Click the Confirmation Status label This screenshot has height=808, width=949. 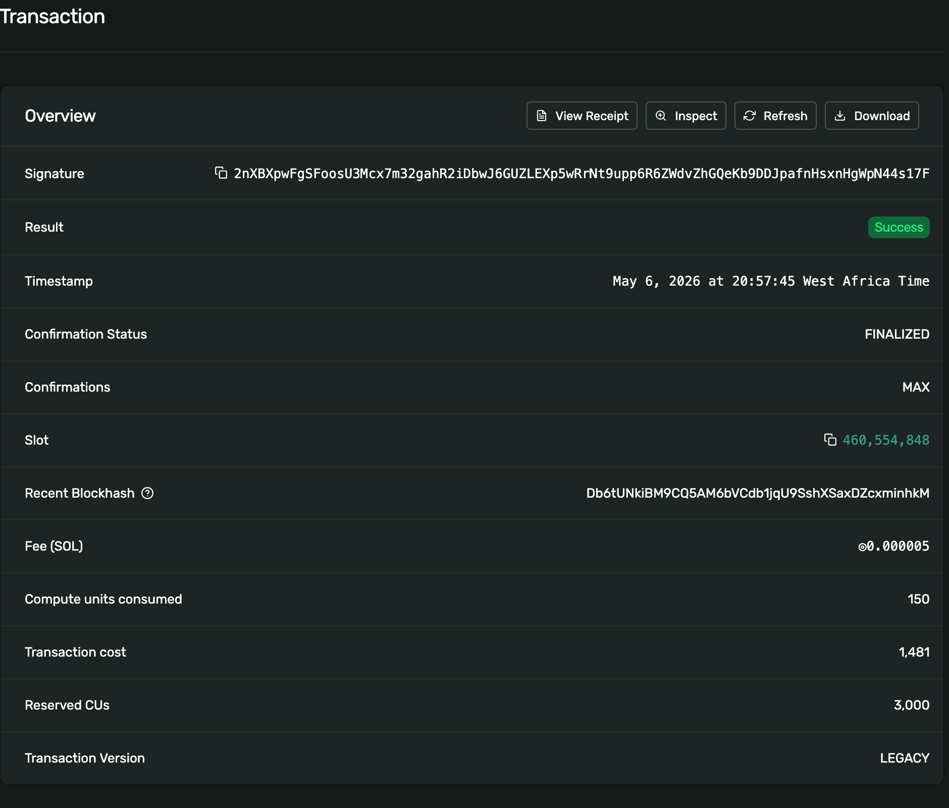(86, 334)
